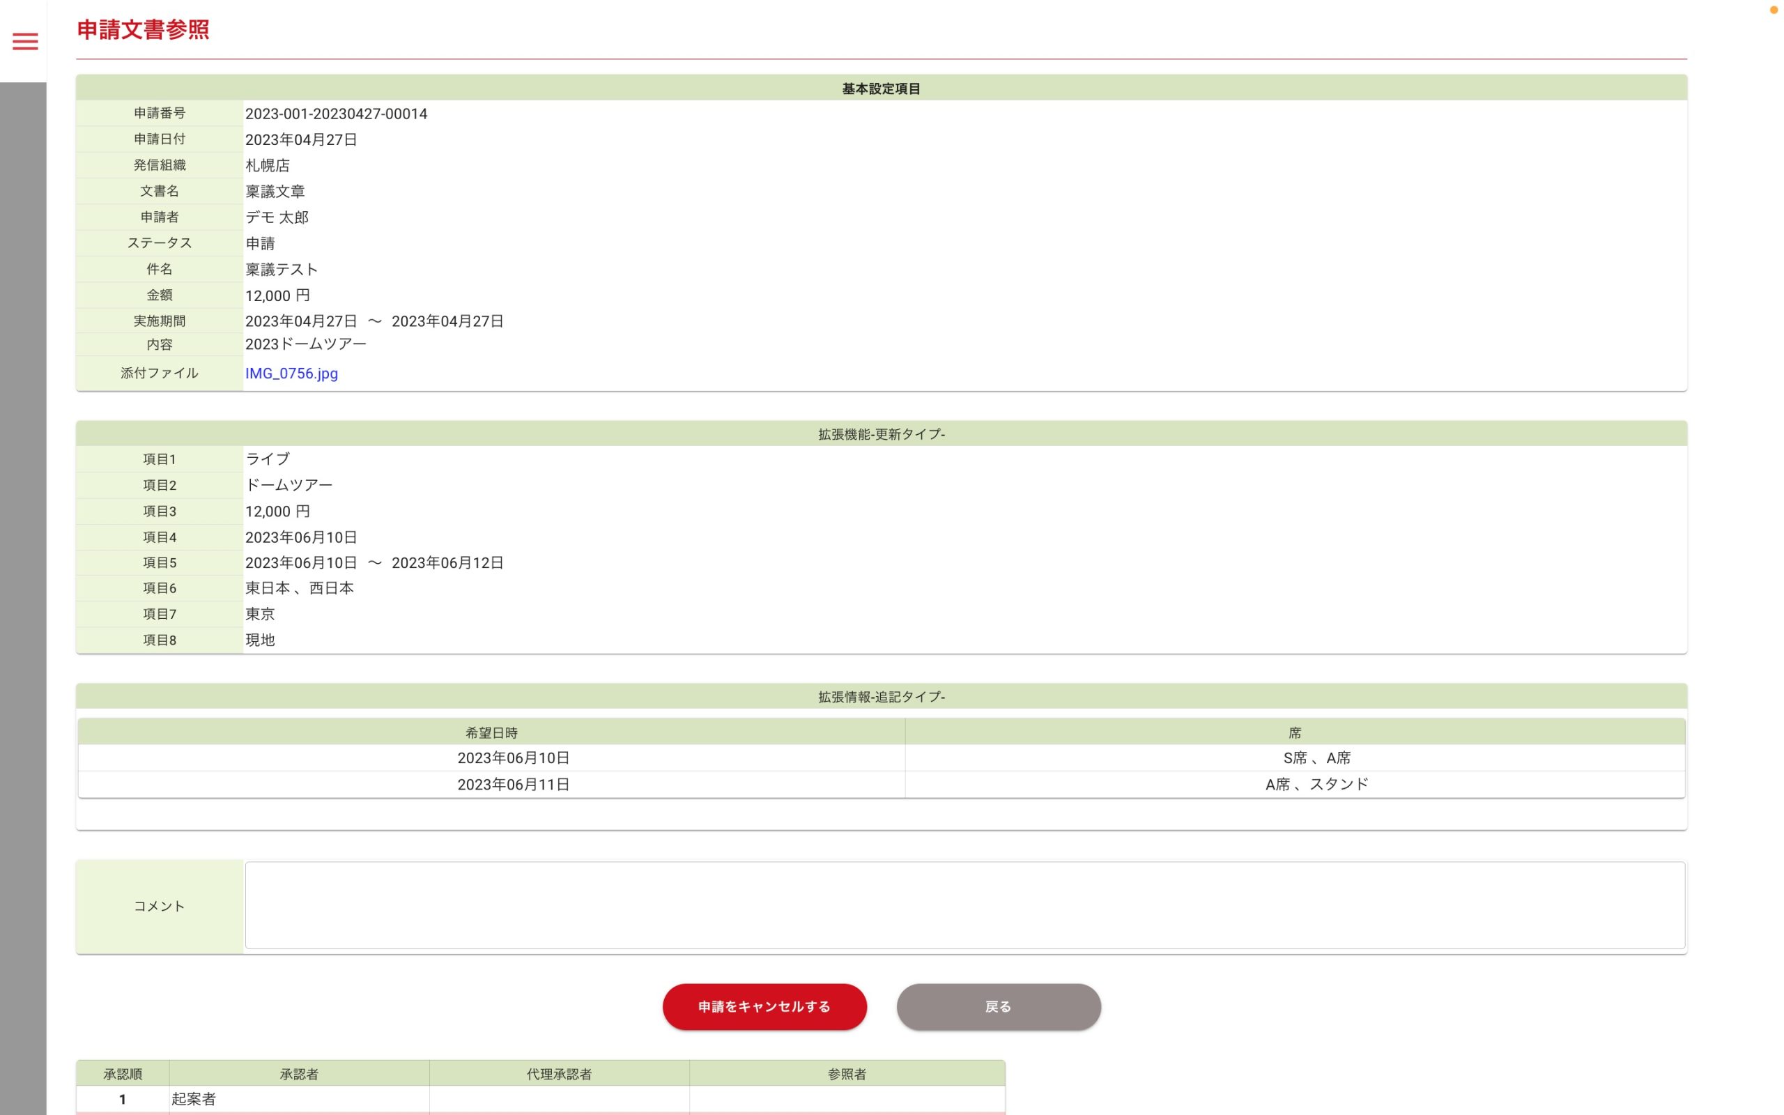Screen dimensions: 1784x1115
Task: Click the 申請をキャンセルする button
Action: [764, 1006]
